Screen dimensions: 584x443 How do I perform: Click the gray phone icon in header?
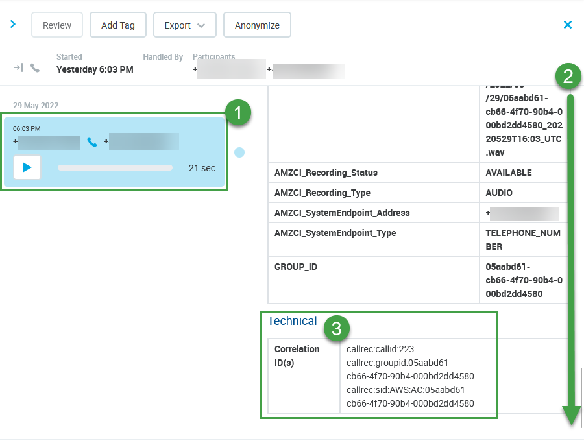pyautogui.click(x=35, y=67)
